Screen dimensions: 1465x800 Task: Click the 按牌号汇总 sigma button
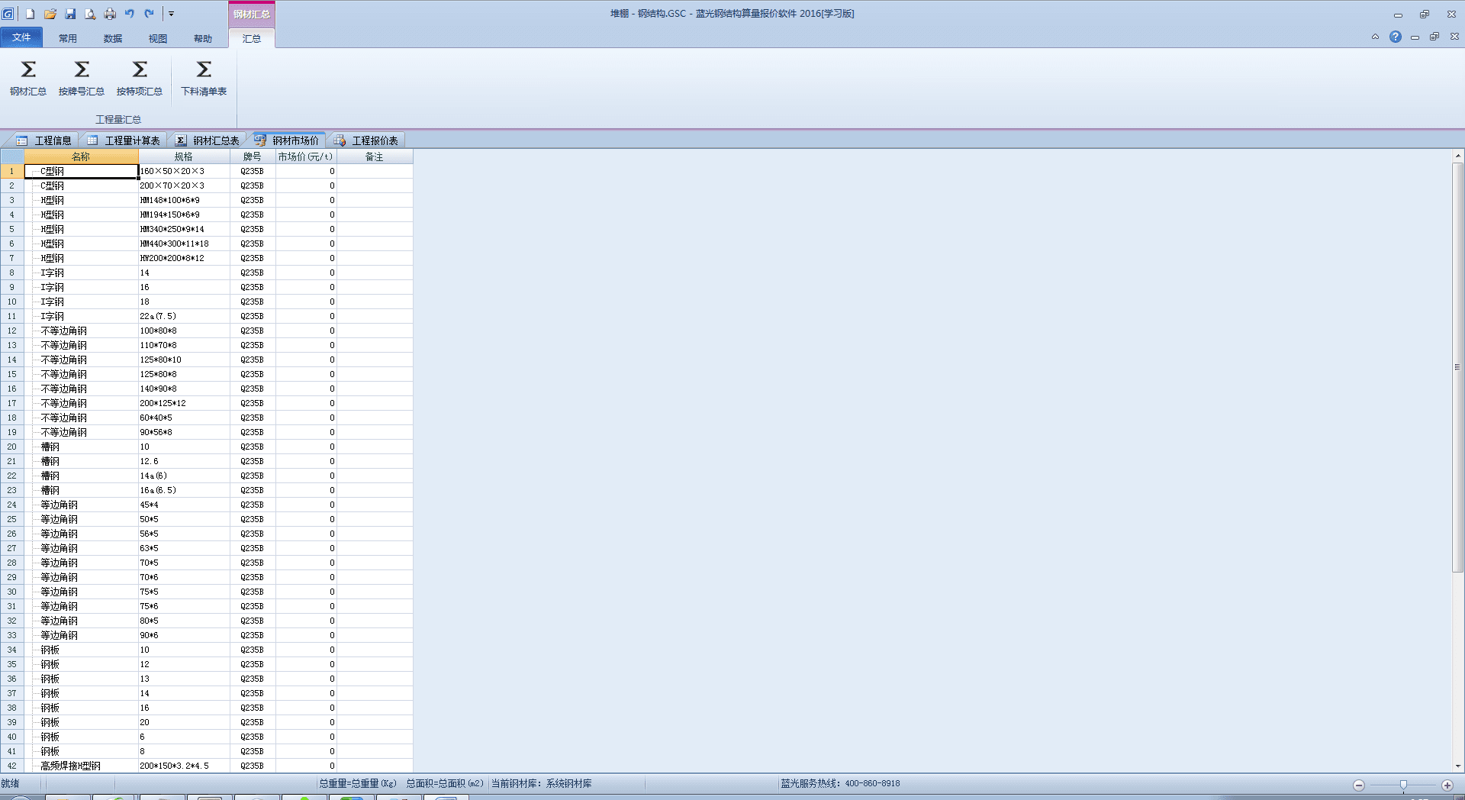(x=82, y=78)
